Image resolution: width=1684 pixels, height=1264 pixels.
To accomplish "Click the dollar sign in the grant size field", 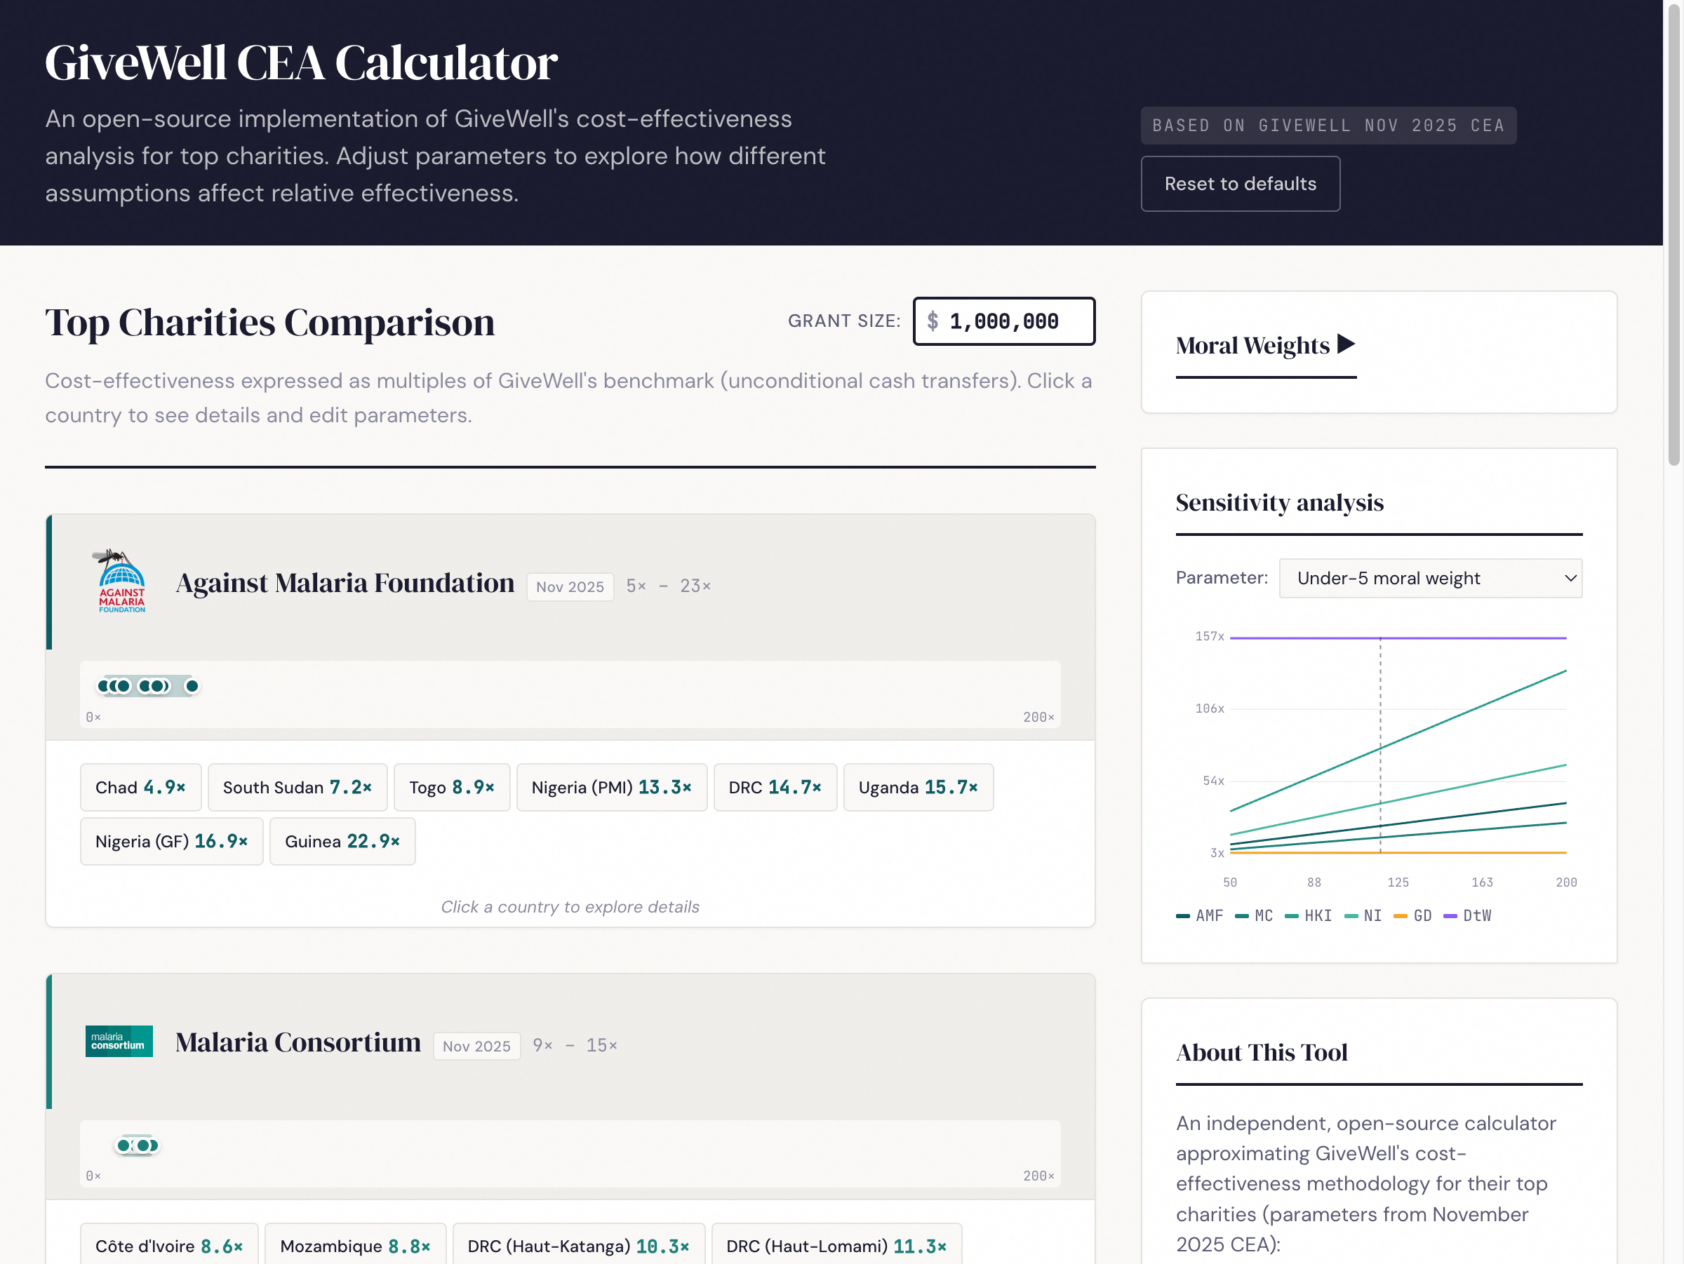I will [933, 321].
